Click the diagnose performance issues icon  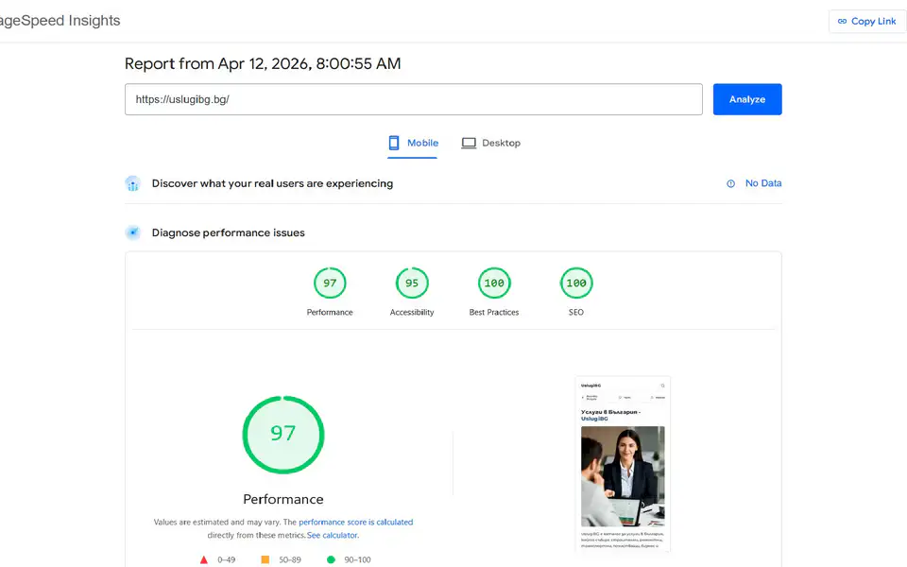coord(133,232)
